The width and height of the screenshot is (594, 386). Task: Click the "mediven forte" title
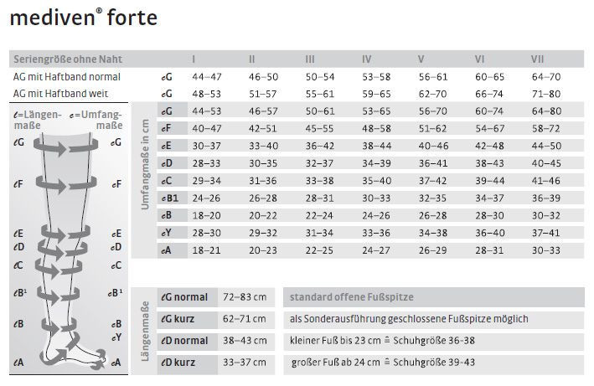tap(83, 18)
